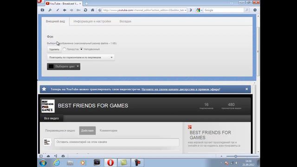Open the 'Выберите цвет' color picker dropdown
297x167 pixels.
point(64,66)
